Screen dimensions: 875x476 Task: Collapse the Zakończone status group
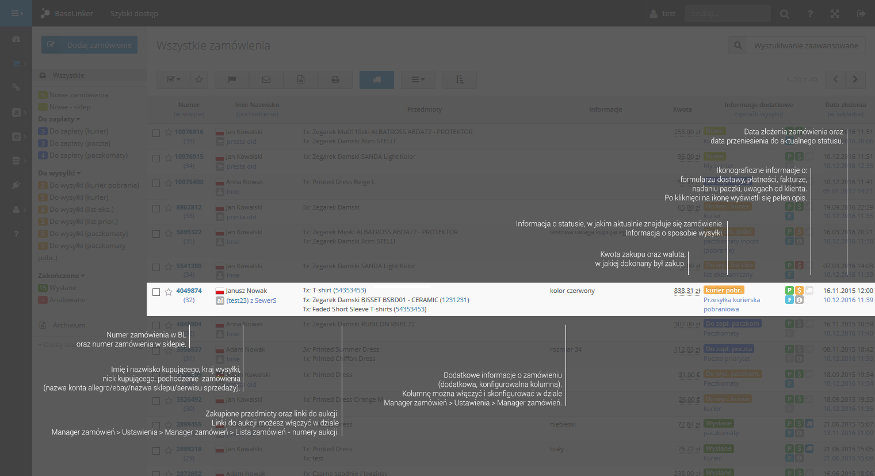(61, 276)
